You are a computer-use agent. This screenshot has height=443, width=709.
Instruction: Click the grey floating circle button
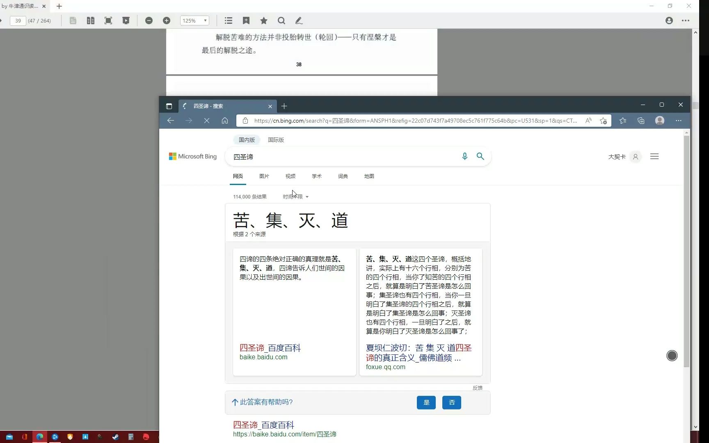click(672, 356)
